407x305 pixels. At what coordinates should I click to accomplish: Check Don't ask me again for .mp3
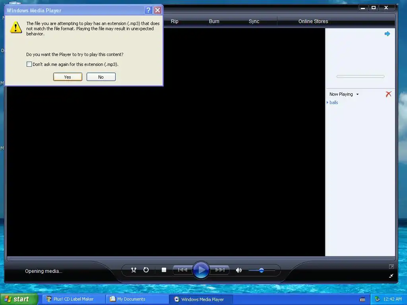click(x=29, y=64)
